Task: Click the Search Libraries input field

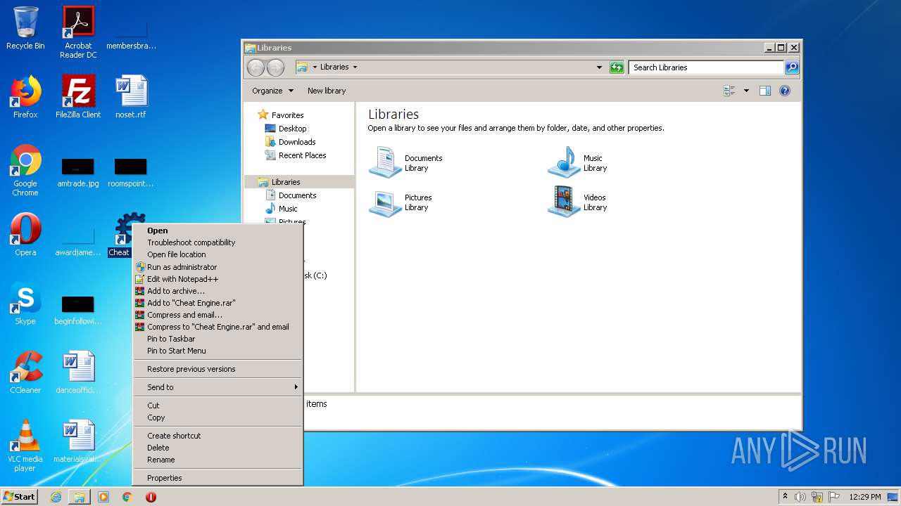Action: click(705, 67)
